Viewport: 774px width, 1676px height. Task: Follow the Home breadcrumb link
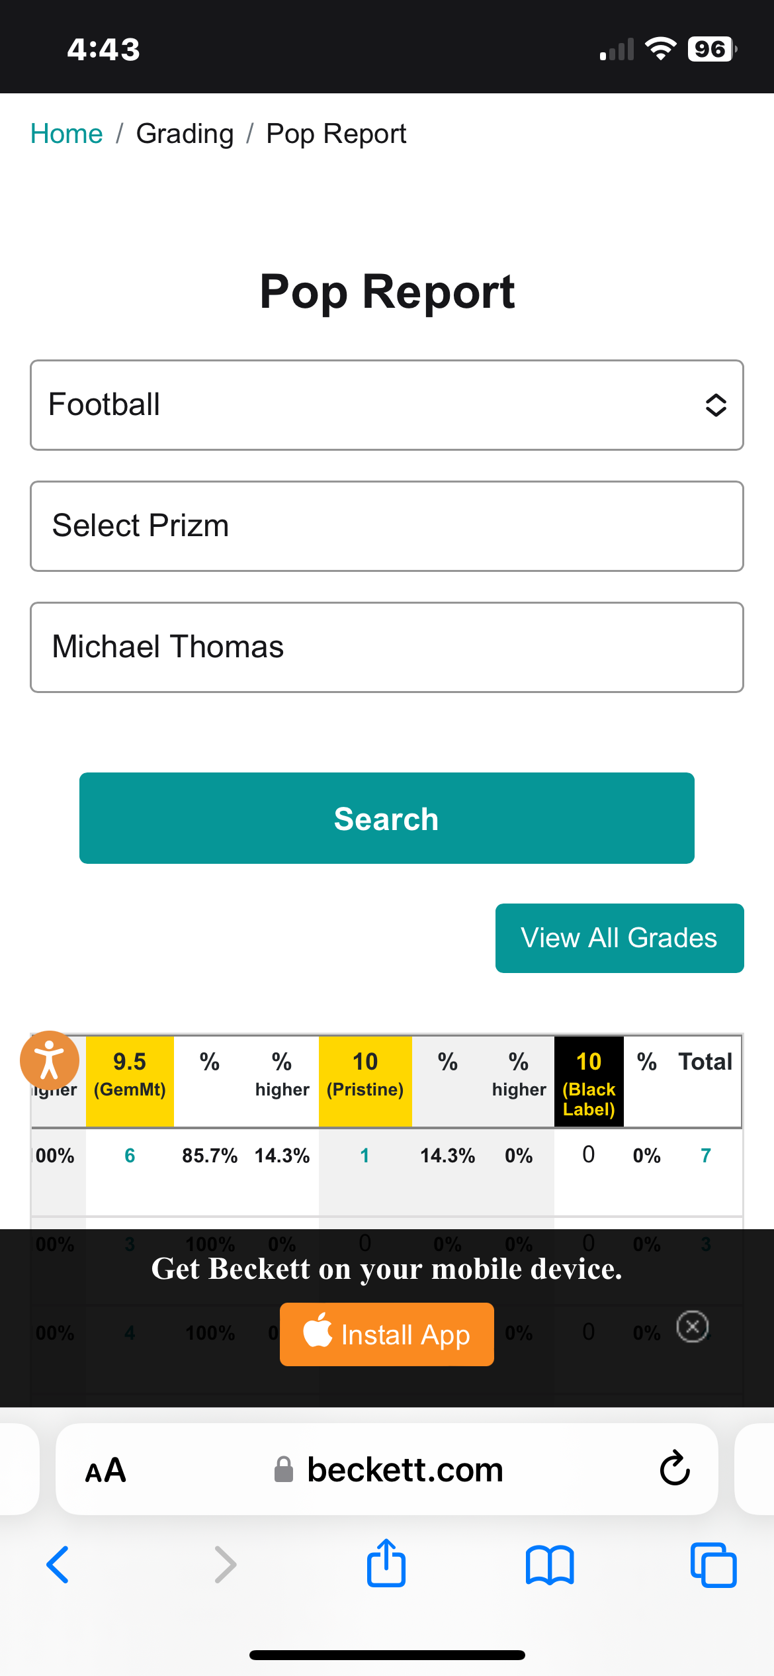[67, 134]
